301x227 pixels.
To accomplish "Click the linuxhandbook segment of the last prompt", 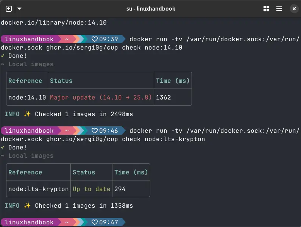I will [29, 222].
